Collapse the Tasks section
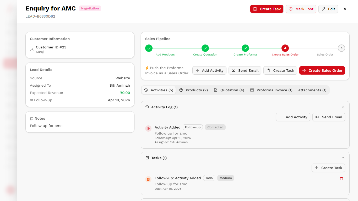 coord(343,158)
